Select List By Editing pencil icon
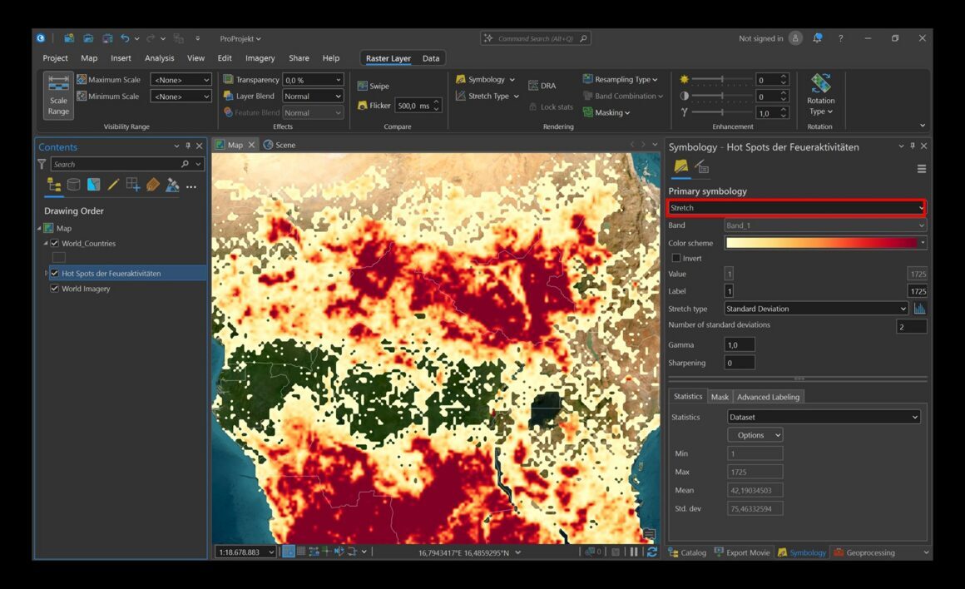Screen dimensions: 965x589 (113, 185)
